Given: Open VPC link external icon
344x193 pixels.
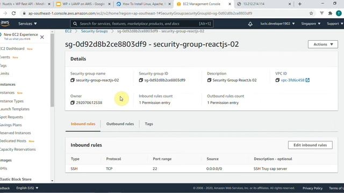Looking at the screenshot, I should [x=307, y=80].
